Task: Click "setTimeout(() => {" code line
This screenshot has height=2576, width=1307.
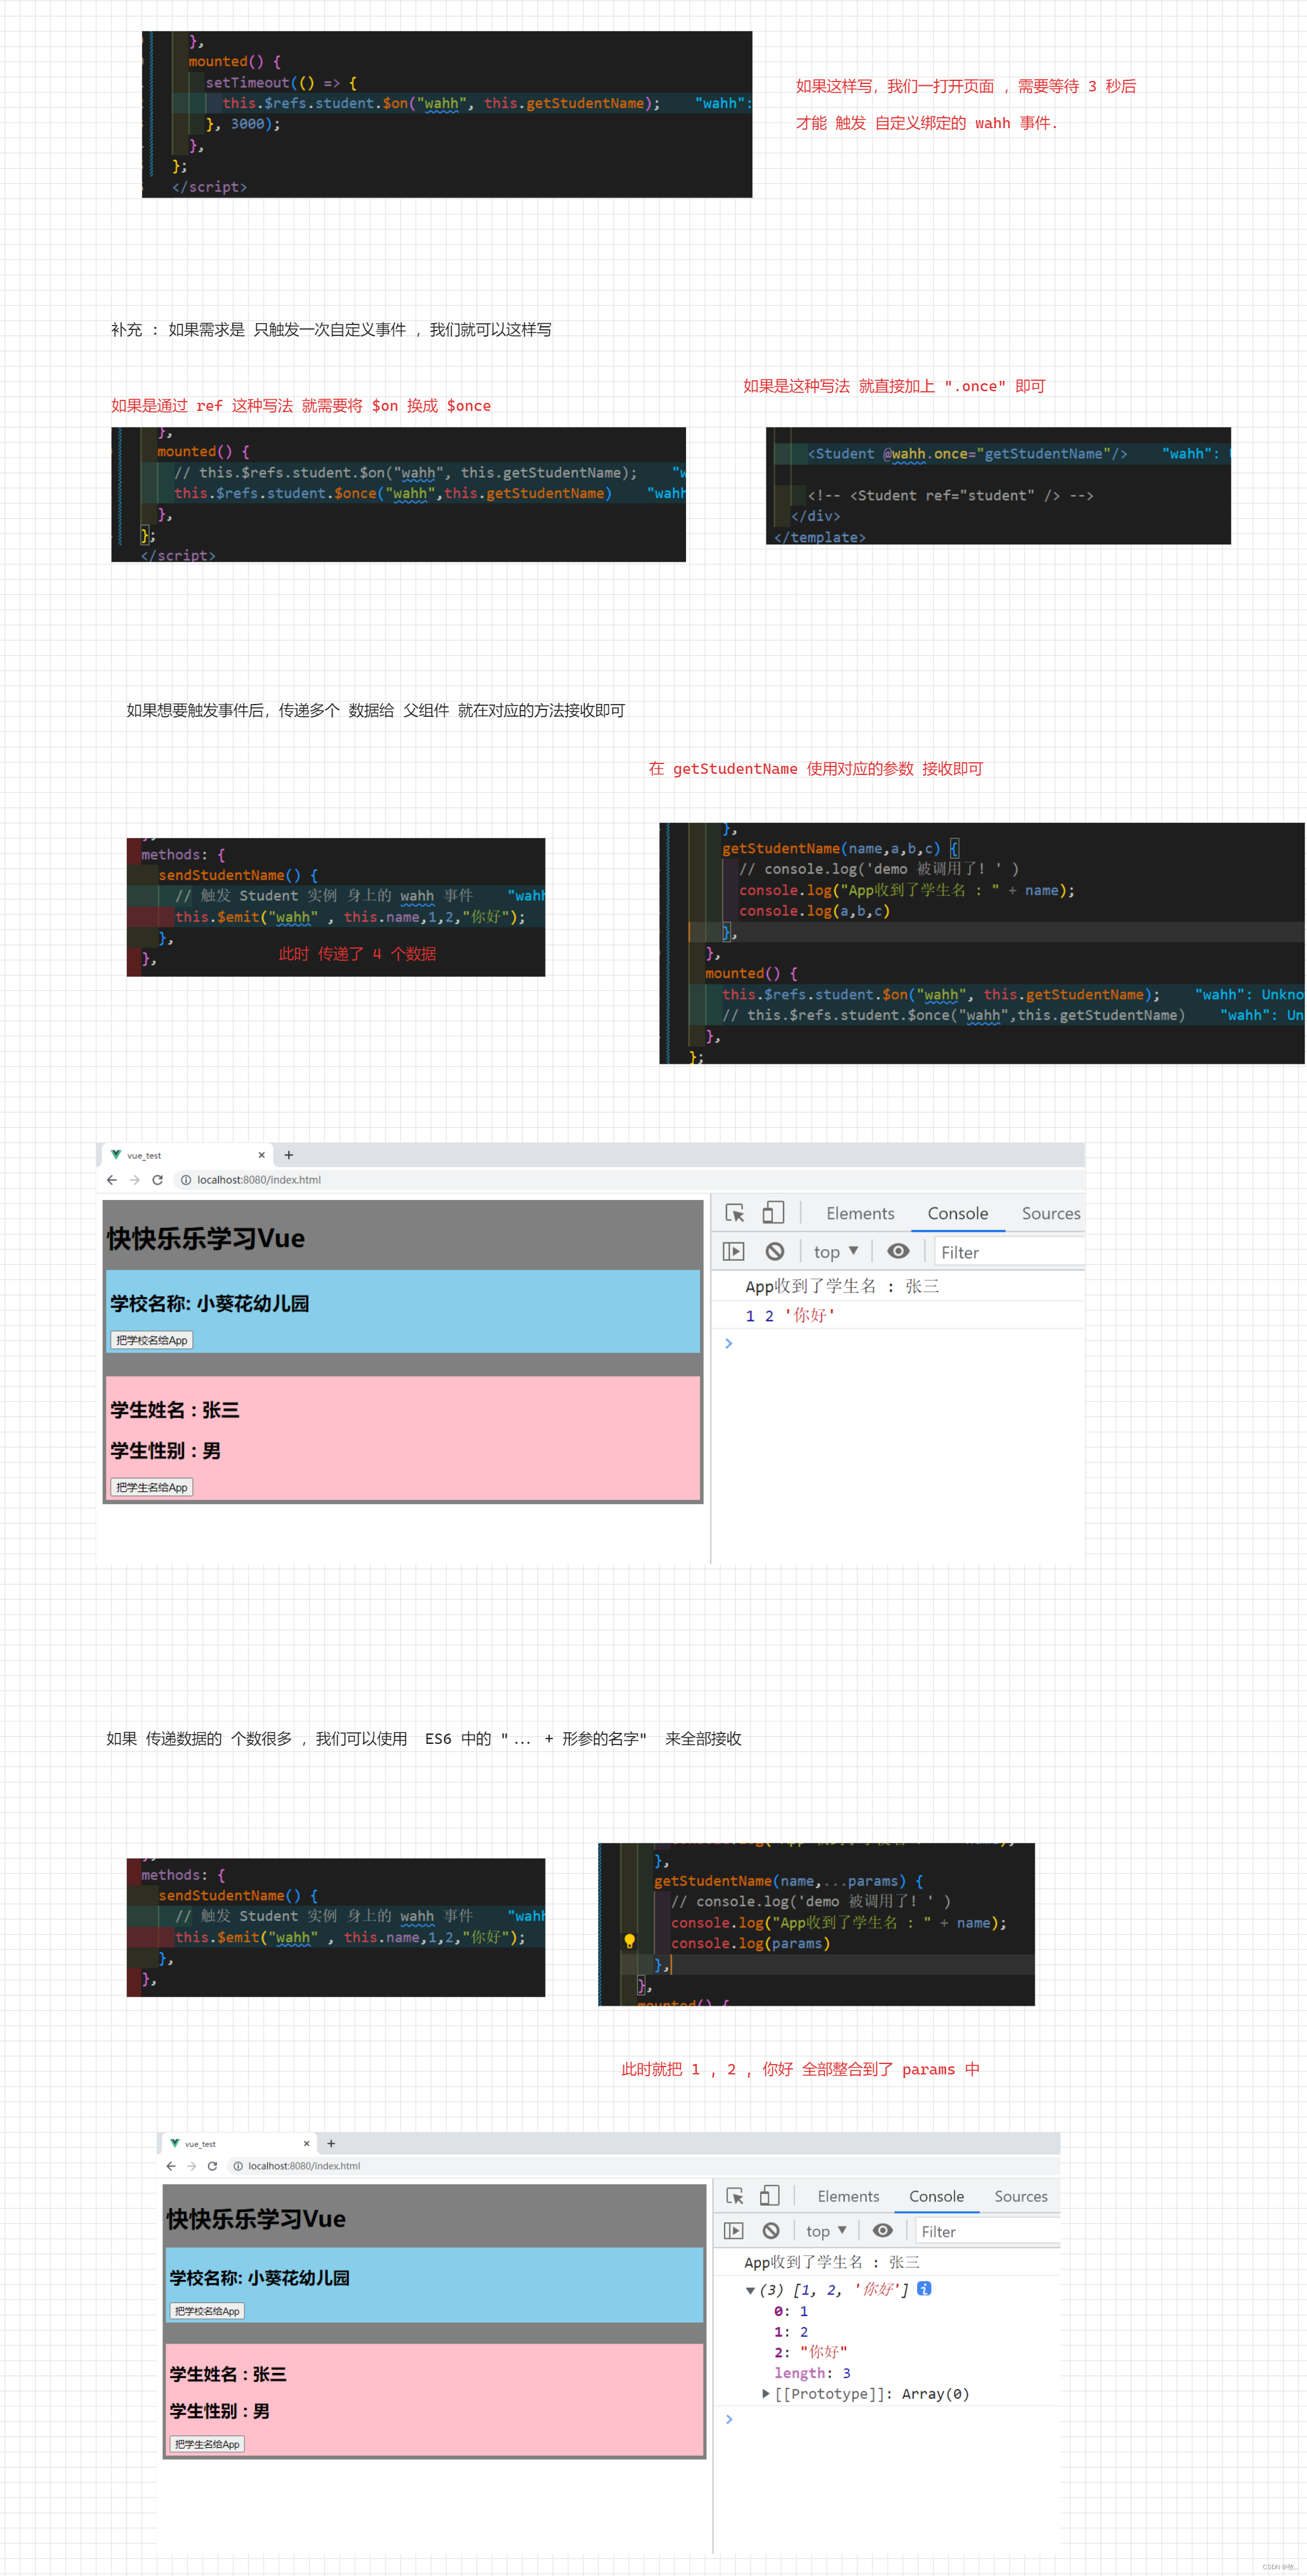Action: (281, 83)
